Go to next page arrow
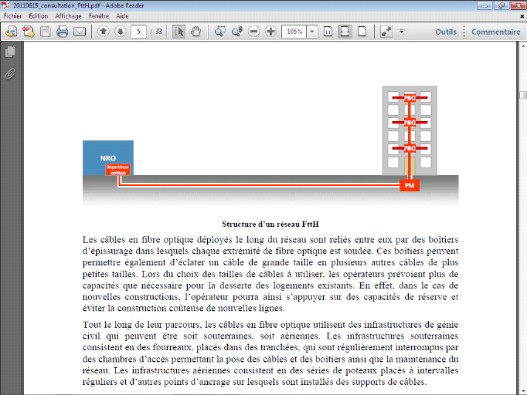This screenshot has height=395, width=527. 120,32
